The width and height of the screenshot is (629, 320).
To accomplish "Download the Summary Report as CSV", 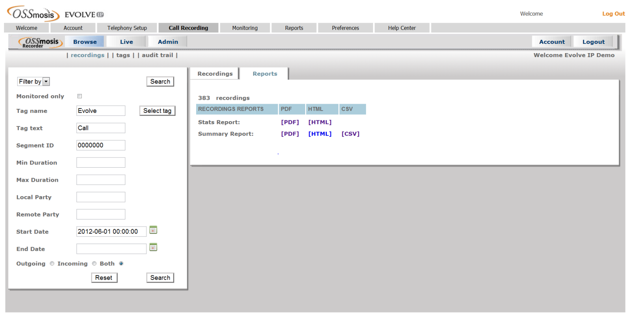I will tap(350, 134).
